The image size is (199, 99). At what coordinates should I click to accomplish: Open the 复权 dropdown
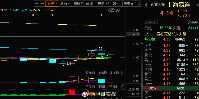click(x=52, y=4)
